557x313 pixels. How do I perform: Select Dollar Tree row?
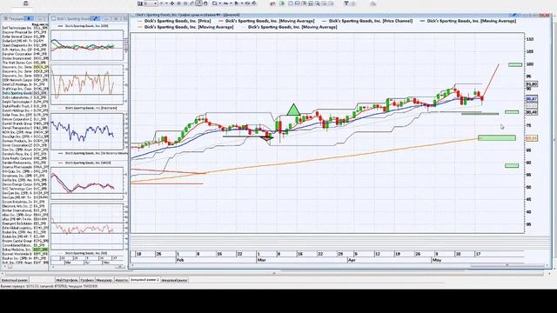24,115
